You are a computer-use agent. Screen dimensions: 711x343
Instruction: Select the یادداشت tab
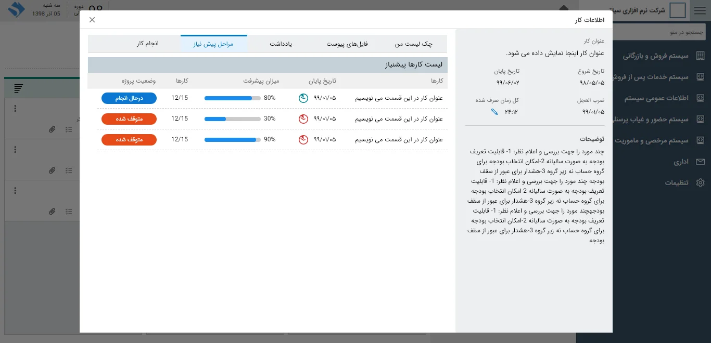pyautogui.click(x=281, y=44)
